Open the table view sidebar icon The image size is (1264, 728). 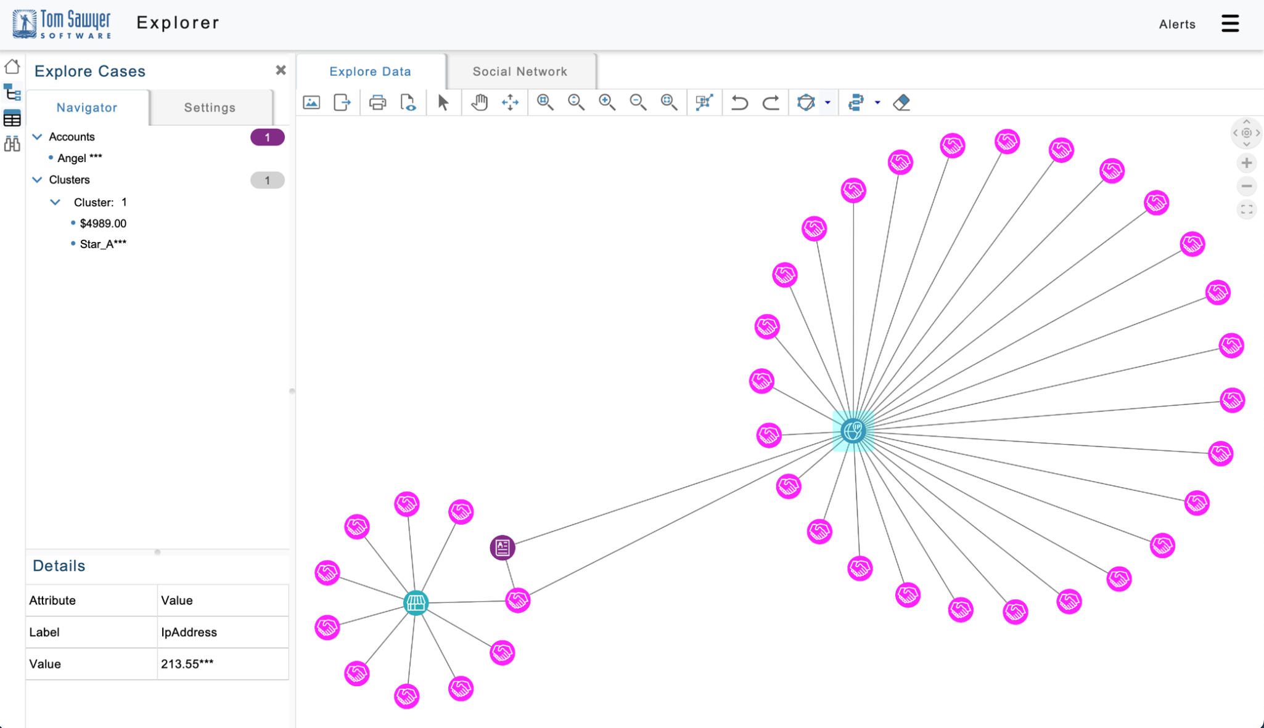(x=12, y=118)
